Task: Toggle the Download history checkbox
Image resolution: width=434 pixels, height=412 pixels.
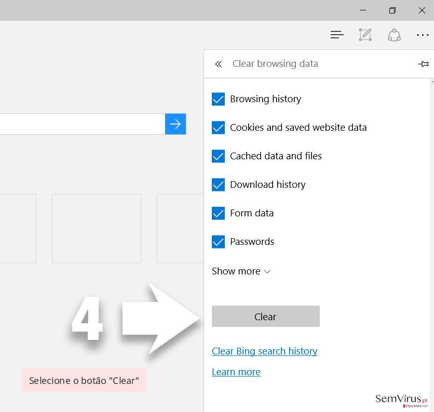Action: pos(218,185)
